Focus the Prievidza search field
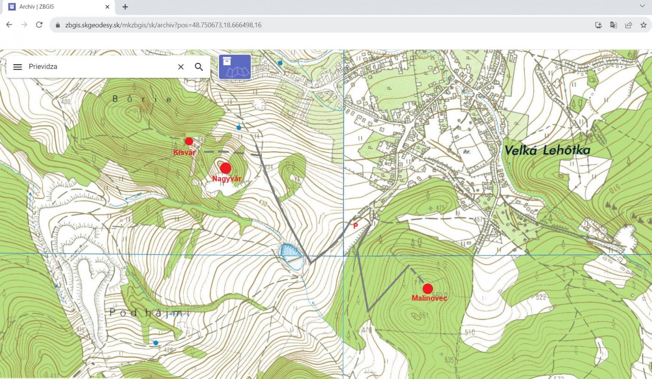The image size is (652, 379). coord(99,67)
